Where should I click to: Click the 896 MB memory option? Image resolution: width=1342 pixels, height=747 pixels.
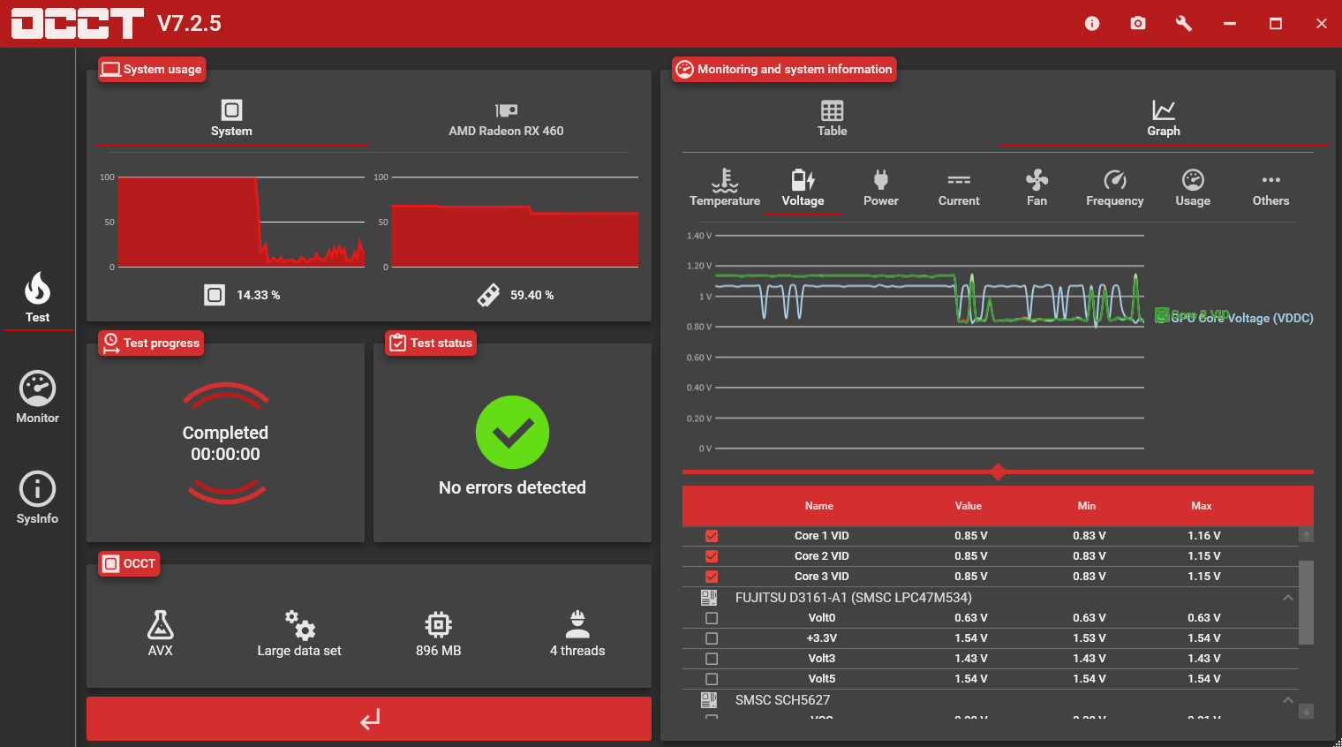(438, 633)
